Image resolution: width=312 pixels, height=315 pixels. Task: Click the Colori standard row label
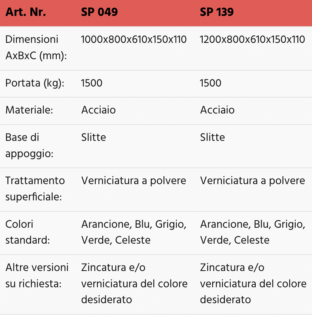(27, 232)
